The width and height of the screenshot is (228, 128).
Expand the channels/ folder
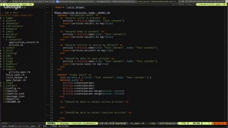tap(4, 23)
